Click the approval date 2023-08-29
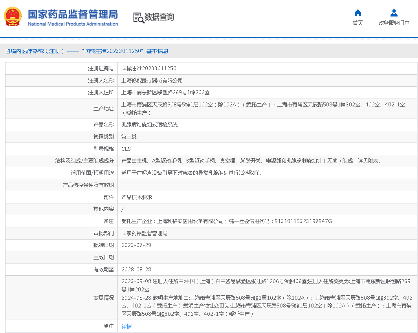The image size is (418, 333). coord(136,245)
